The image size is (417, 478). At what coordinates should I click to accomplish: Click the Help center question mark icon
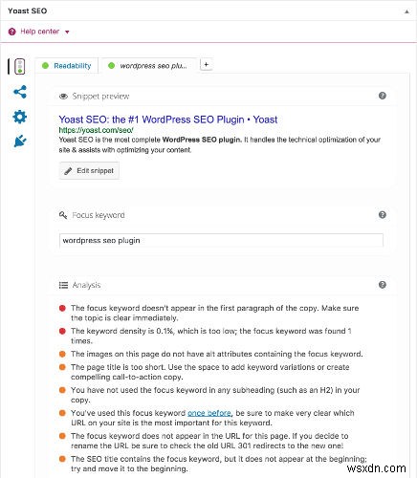[12, 32]
